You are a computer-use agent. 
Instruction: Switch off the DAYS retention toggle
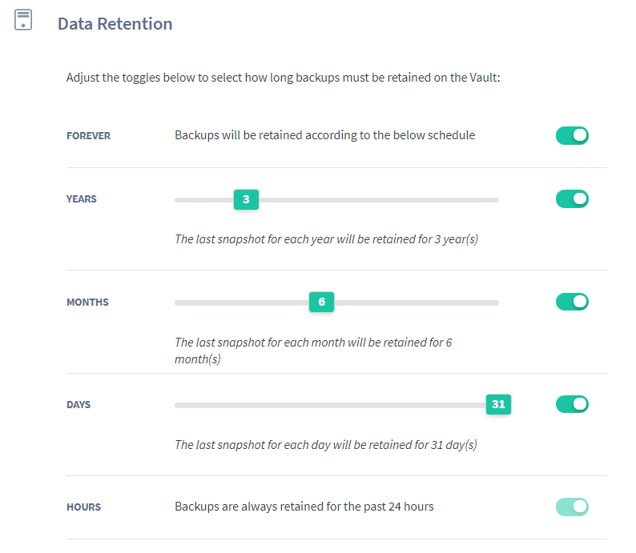pos(572,404)
